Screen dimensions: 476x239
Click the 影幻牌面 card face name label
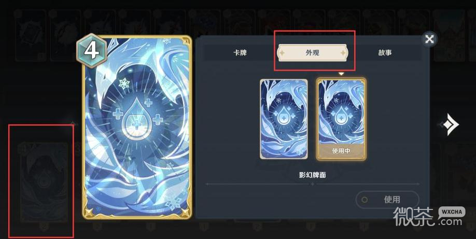312,175
